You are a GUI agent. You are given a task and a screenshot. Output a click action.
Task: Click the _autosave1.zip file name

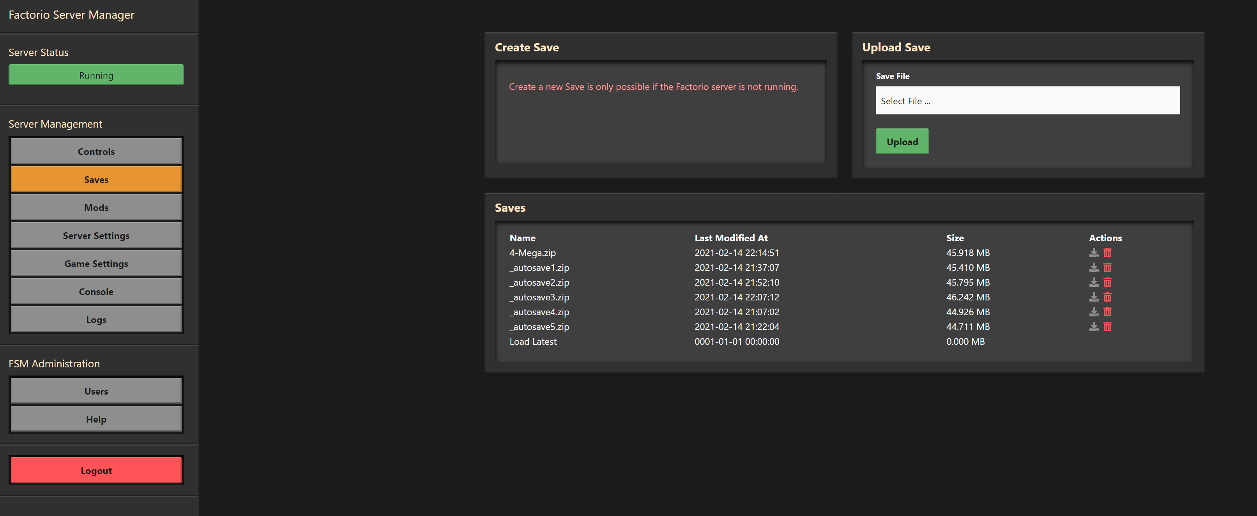click(x=539, y=267)
